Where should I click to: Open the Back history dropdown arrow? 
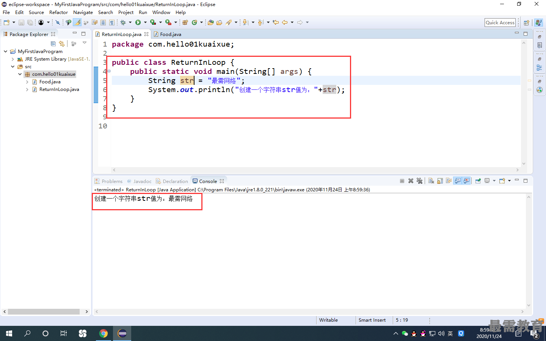pyautogui.click(x=292, y=22)
